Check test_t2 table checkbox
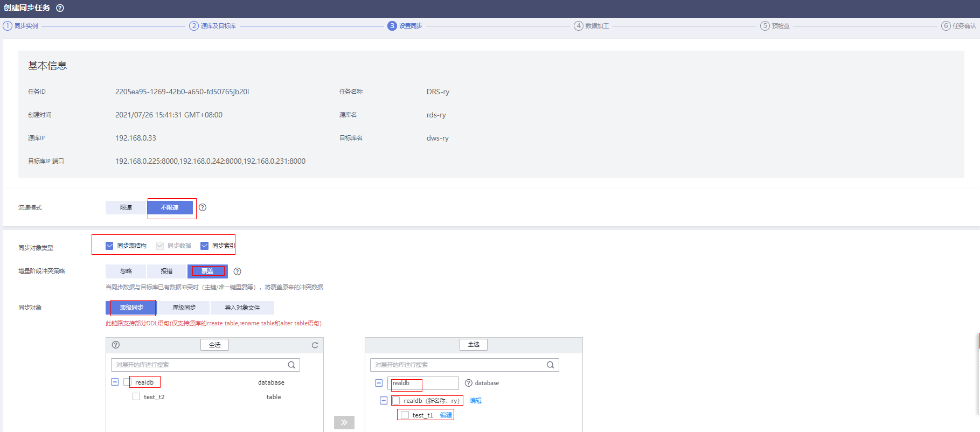The width and height of the screenshot is (980, 432). click(136, 396)
